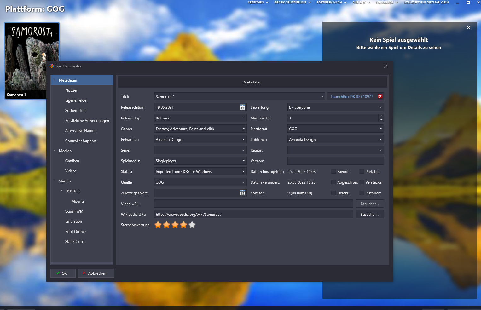Collapse the Metadaten tree node
This screenshot has width=481, height=310.
[55, 80]
